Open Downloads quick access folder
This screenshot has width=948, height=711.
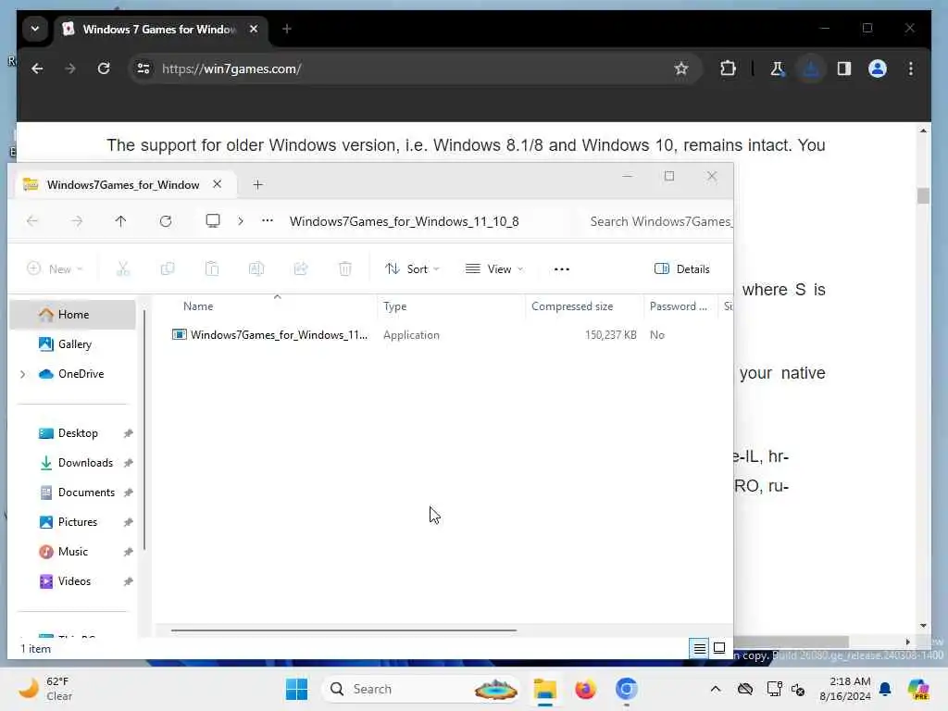tap(85, 463)
